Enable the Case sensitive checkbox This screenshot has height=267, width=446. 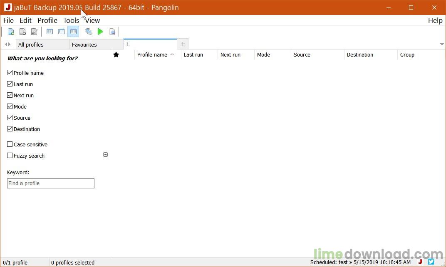tap(10, 144)
